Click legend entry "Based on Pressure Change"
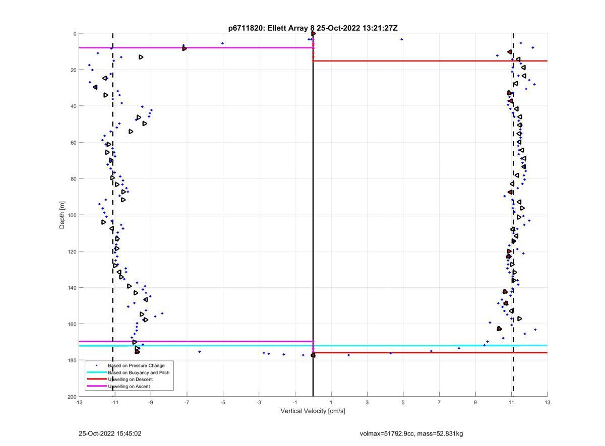The image size is (605, 446). [x=136, y=365]
